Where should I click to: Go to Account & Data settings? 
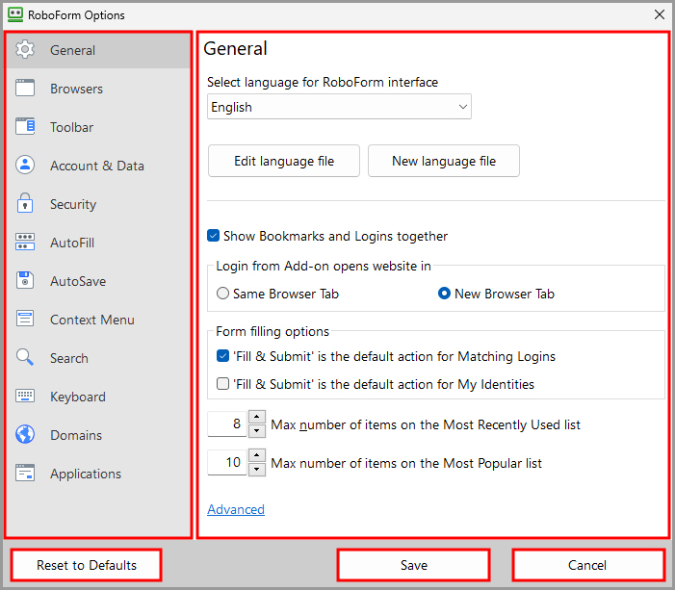pyautogui.click(x=98, y=166)
